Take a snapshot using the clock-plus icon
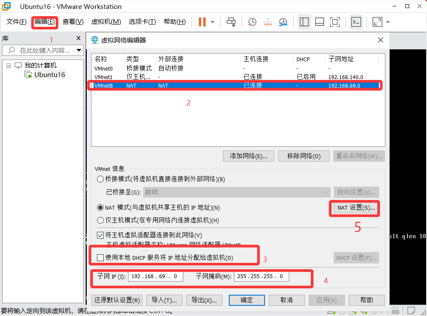This screenshot has height=316, width=427. point(252,22)
